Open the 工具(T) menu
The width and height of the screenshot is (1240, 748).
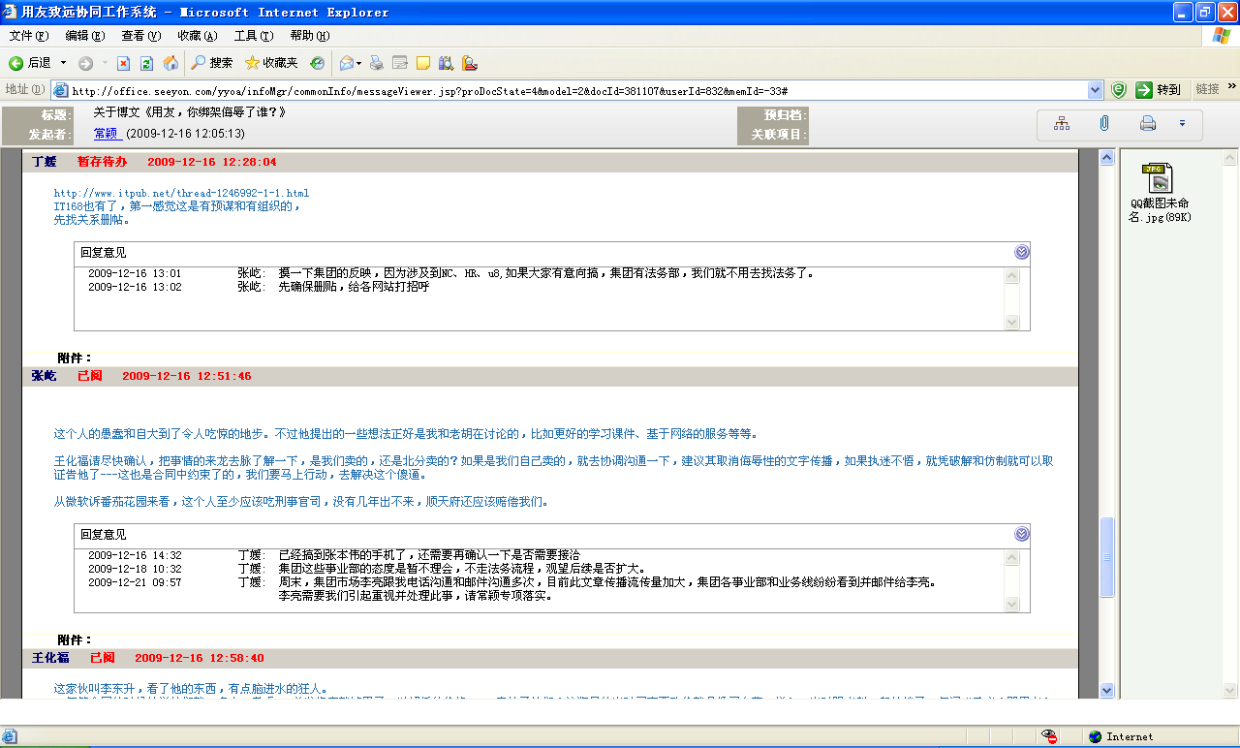[x=253, y=36]
